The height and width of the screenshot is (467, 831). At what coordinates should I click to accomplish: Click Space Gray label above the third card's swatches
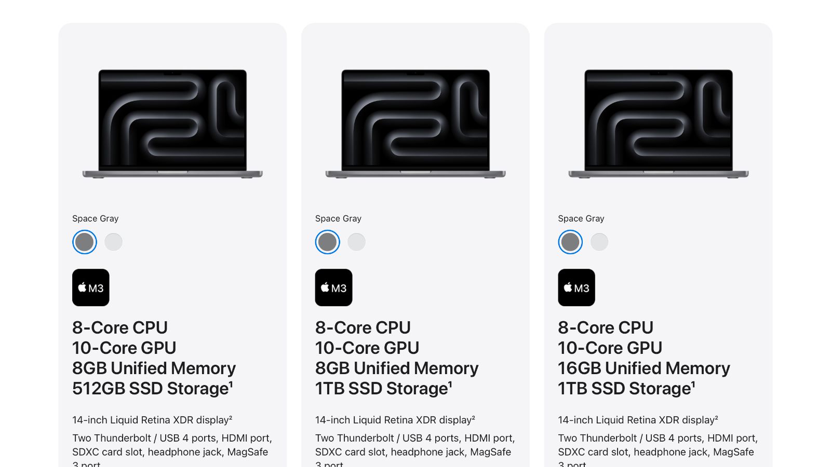pos(581,218)
